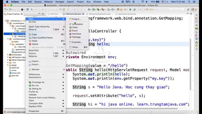Click the Import... icon in context menu
This screenshot has width=202, height=114.
(30, 61)
